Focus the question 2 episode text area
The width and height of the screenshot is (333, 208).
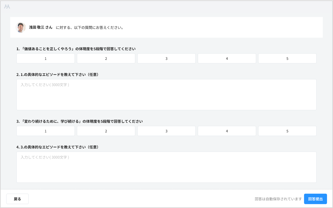[x=166, y=95]
